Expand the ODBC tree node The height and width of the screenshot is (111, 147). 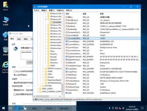coord(43,71)
